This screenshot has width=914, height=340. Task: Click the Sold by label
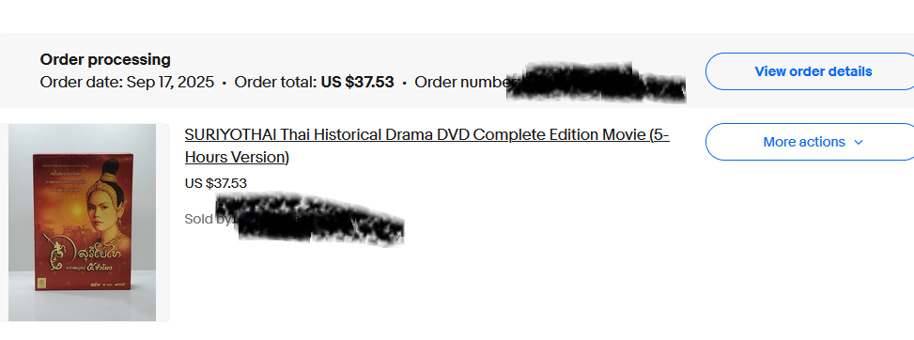click(x=208, y=219)
